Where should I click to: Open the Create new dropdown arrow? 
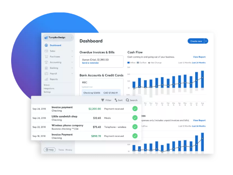206,41
